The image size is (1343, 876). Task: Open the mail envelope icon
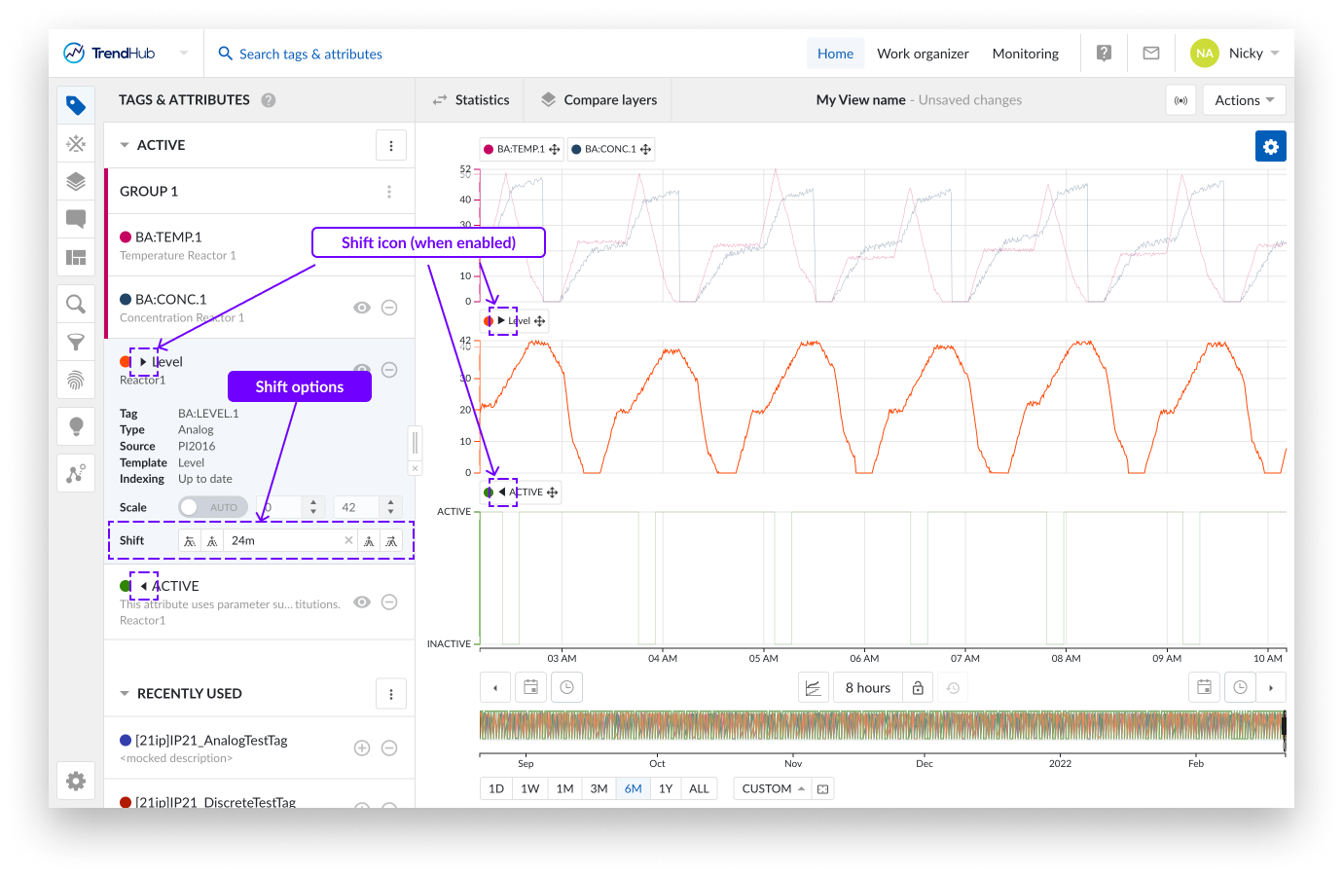[x=1151, y=54]
